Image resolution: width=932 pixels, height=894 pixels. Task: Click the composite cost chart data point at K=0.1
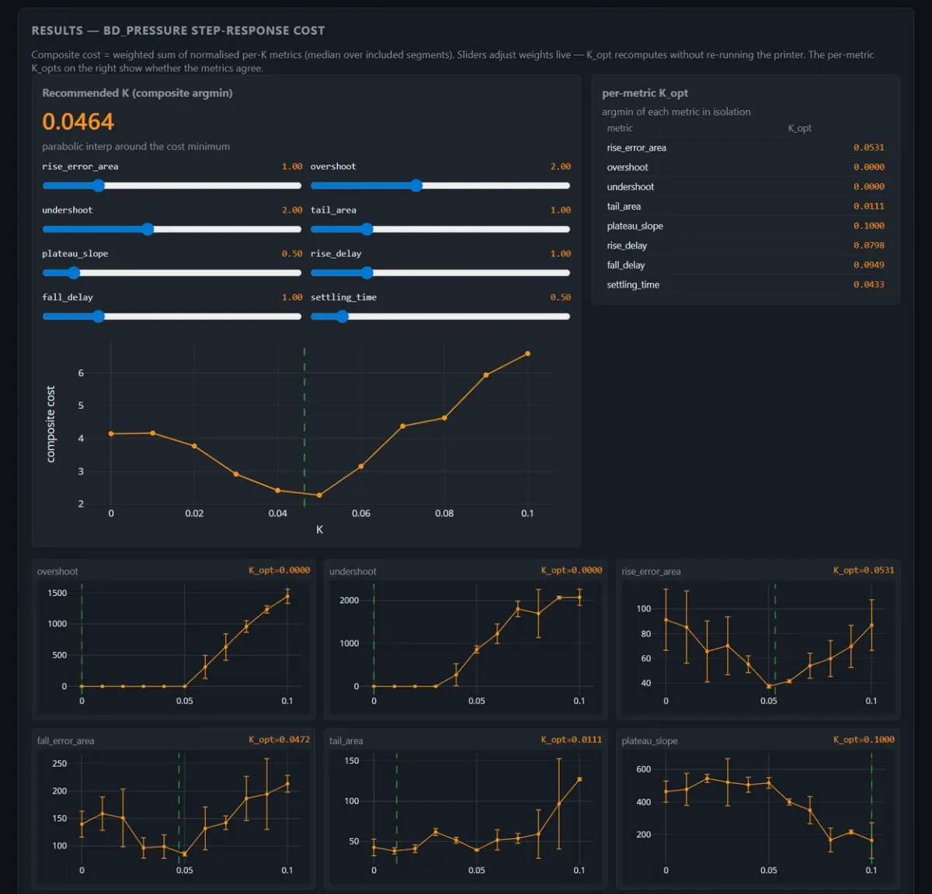coord(527,354)
